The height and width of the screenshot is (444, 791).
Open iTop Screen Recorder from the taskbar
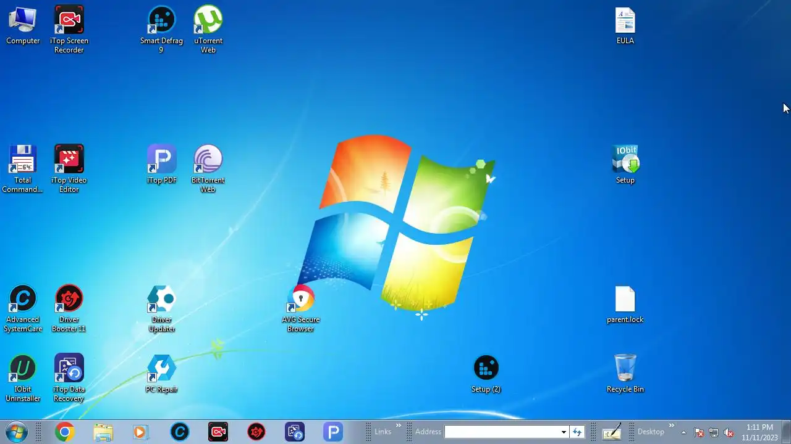click(x=218, y=432)
